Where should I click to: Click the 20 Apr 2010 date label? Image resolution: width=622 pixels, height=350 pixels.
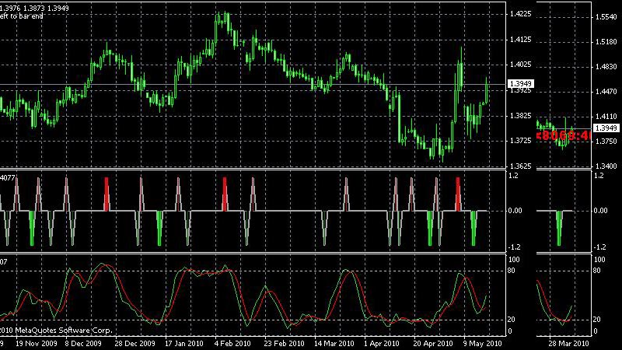[x=433, y=343]
